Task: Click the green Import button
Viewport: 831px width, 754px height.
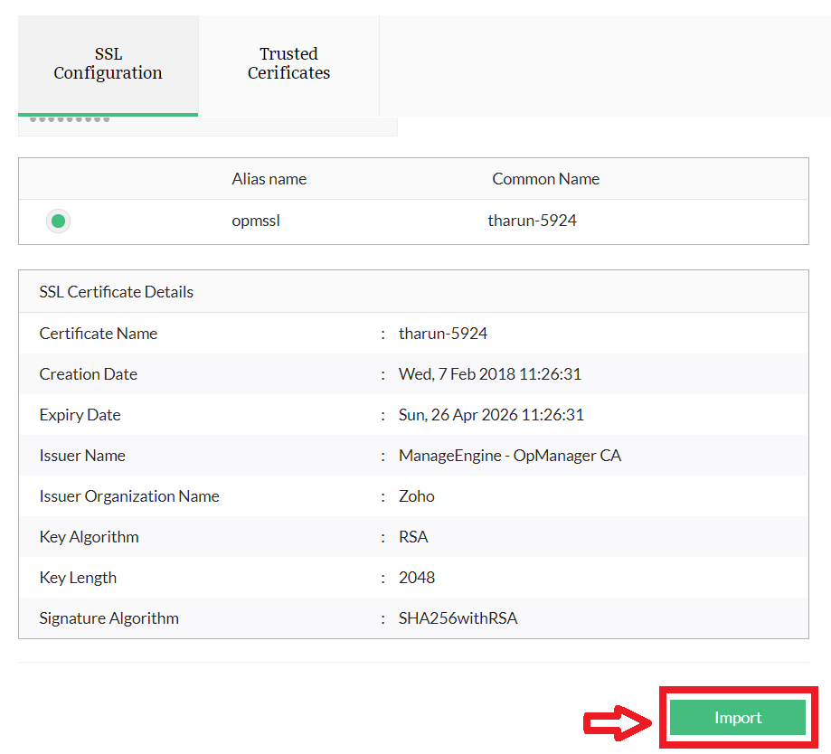Action: click(737, 717)
